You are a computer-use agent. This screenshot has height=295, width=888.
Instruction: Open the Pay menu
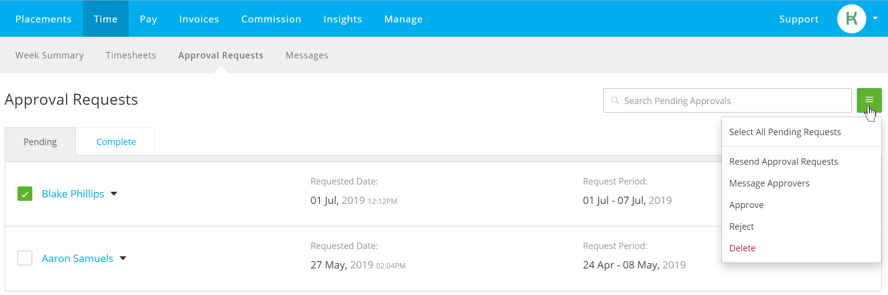pyautogui.click(x=149, y=19)
